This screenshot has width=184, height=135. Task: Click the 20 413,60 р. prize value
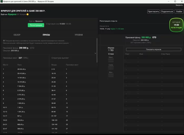[x=22, y=73]
